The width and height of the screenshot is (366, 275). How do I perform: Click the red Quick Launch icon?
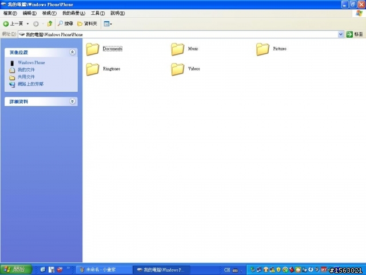click(59, 270)
